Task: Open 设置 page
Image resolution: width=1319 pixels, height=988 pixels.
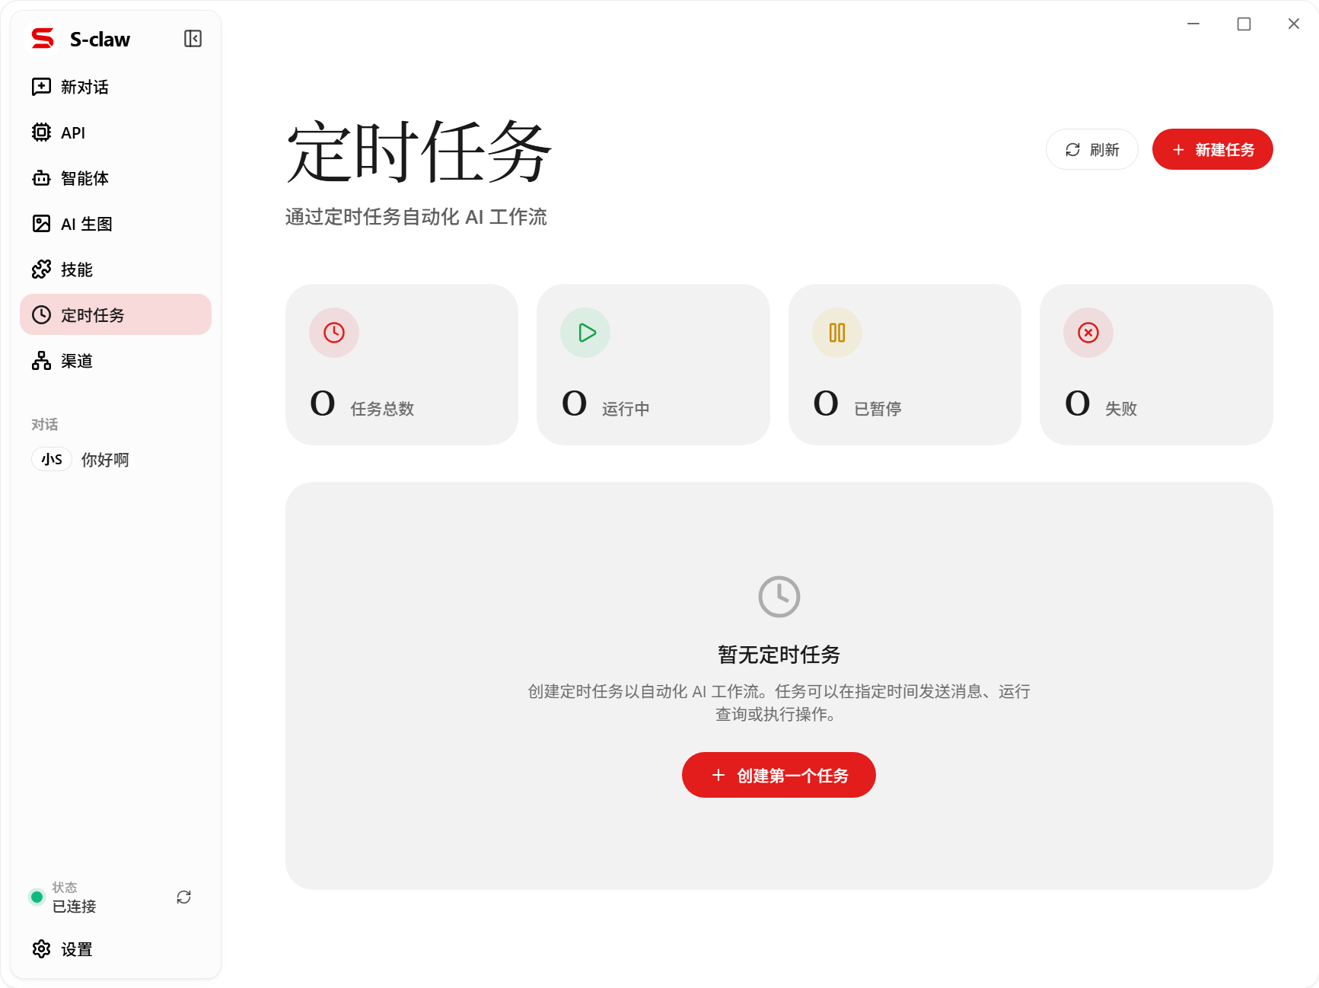Action: 116,949
